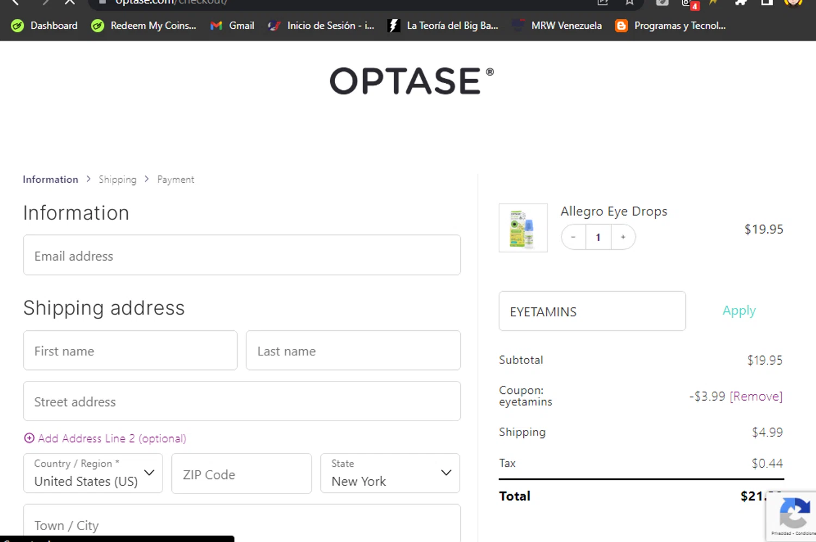Screen dimensions: 816x542
Task: Go to the Shipping checkout step
Action: [118, 180]
